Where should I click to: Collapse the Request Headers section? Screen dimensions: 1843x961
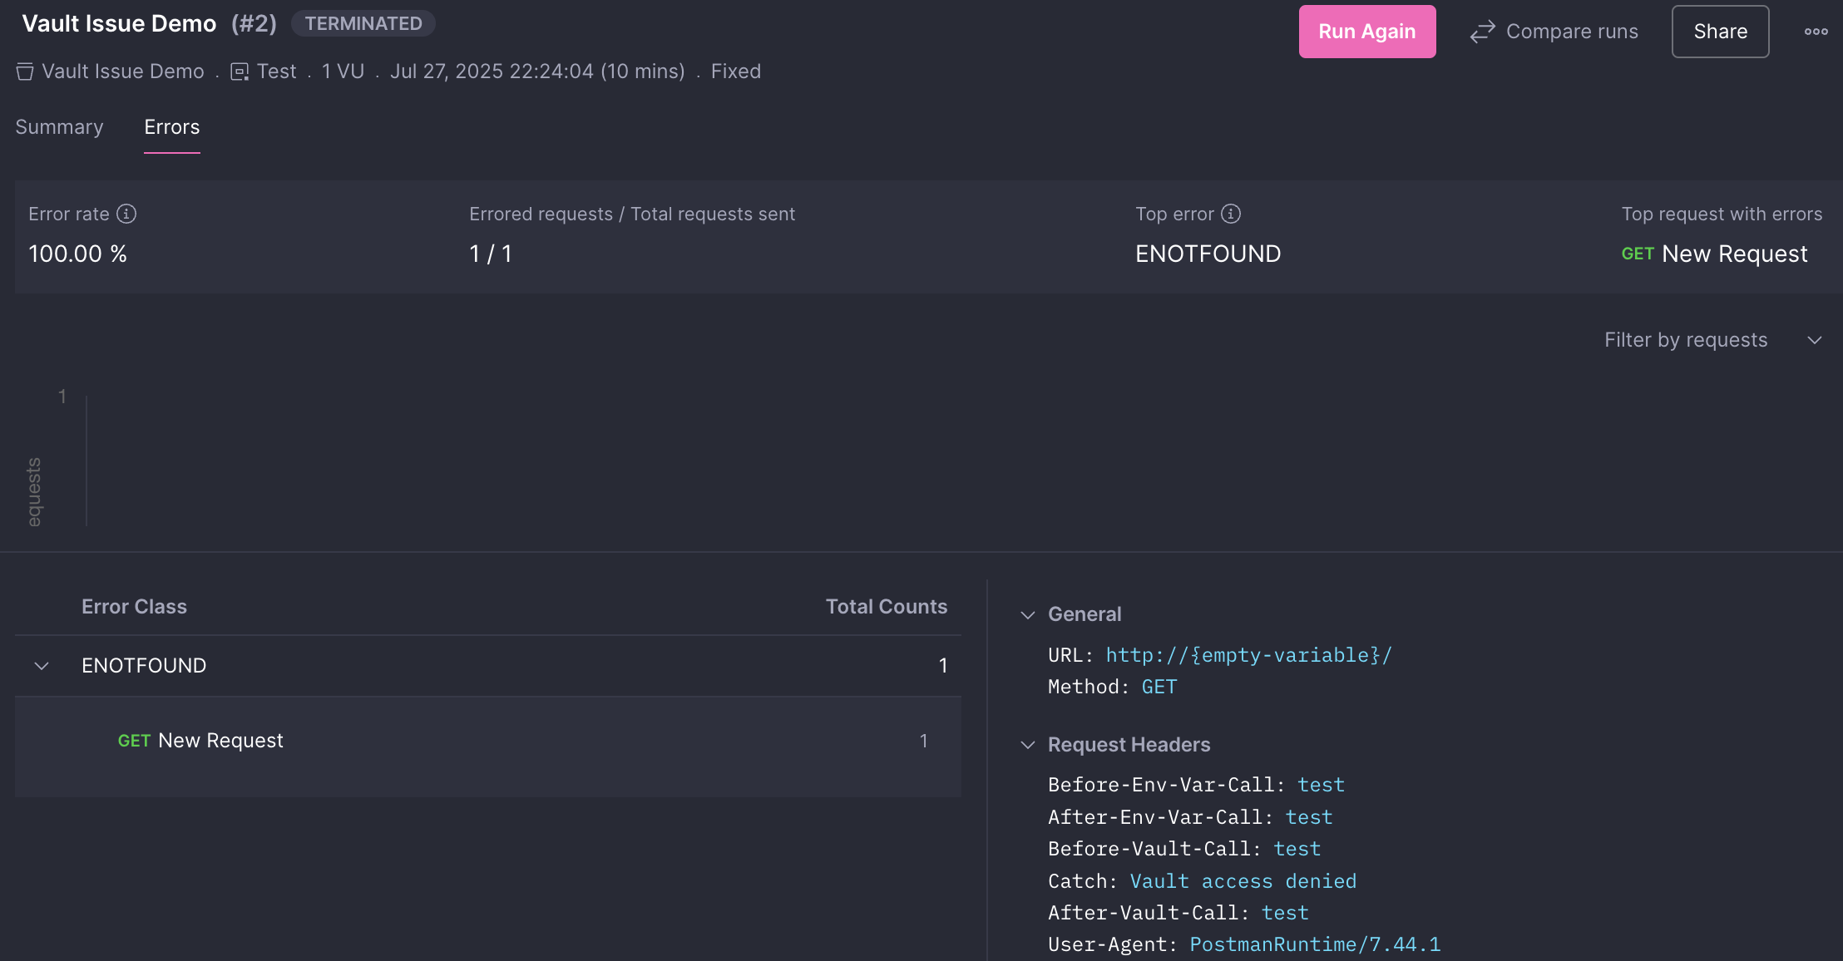[1028, 745]
